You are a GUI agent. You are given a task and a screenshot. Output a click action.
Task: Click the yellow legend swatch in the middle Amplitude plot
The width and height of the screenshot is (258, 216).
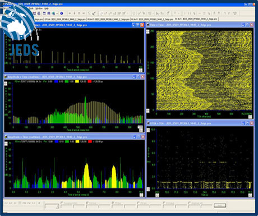pos(77,81)
